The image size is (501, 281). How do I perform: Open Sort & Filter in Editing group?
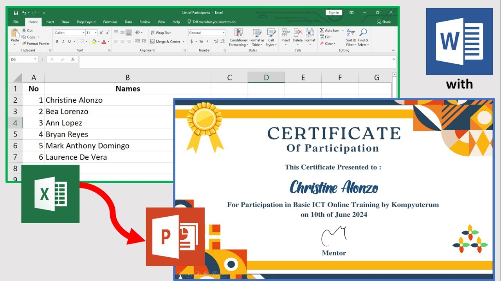(351, 37)
